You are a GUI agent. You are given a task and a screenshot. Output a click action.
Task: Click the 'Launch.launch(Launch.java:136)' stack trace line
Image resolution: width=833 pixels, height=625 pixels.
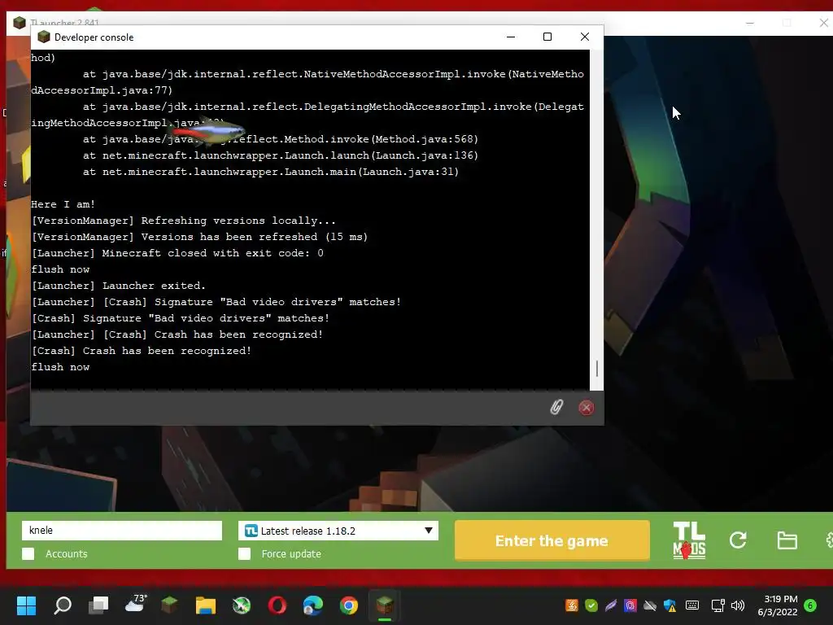[281, 155]
